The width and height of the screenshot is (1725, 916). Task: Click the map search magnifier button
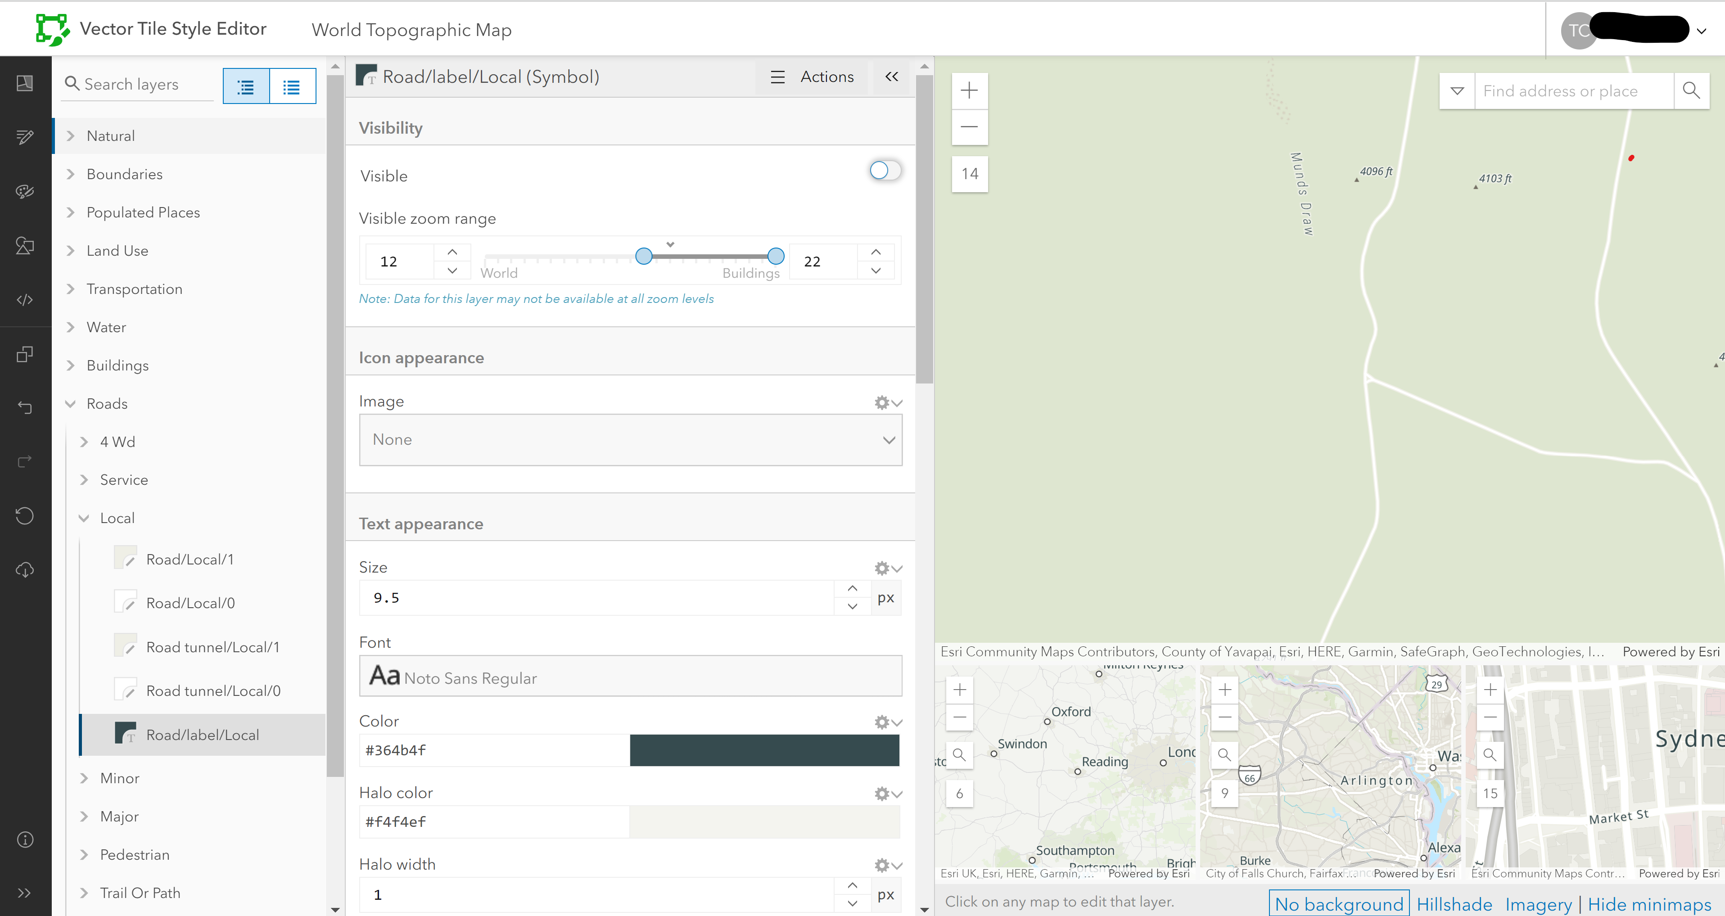point(1691,90)
